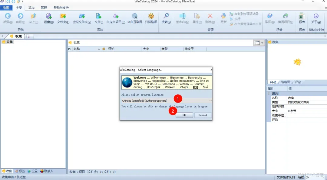
Task: Click the new document tab icon
Action: pos(28,36)
